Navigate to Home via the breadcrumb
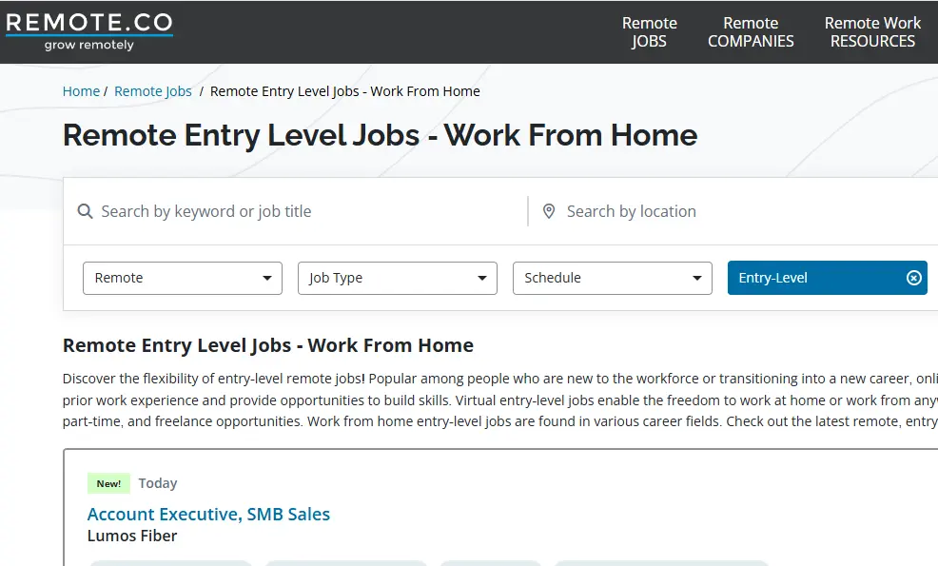 pos(81,90)
